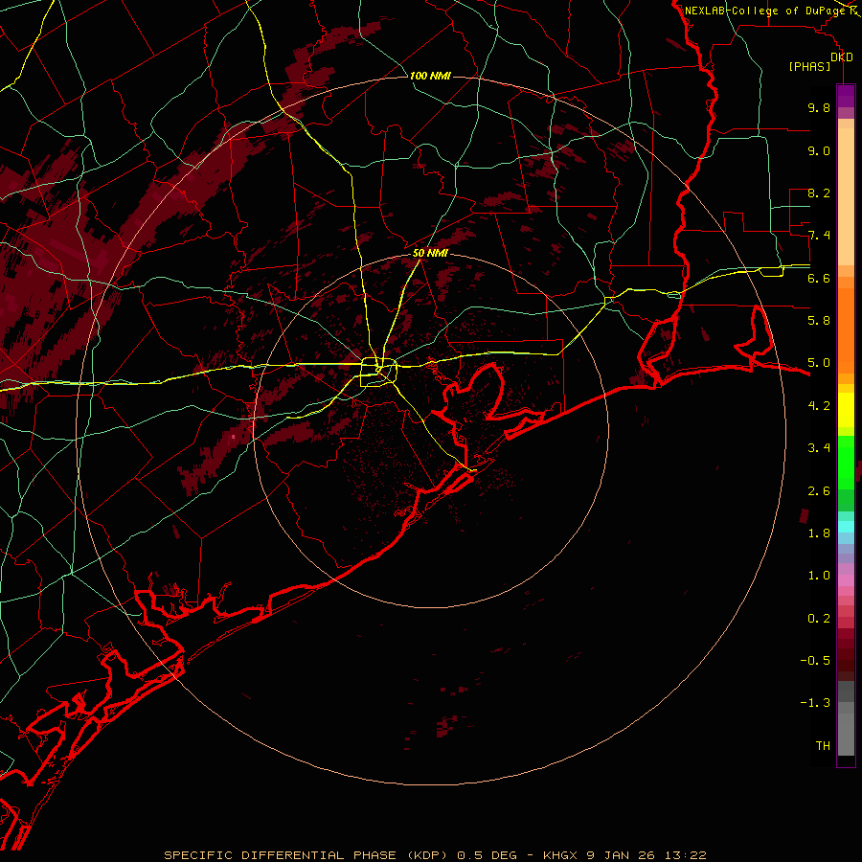The height and width of the screenshot is (862, 862).
Task: Click the 5.0 legend value
Action: (819, 363)
